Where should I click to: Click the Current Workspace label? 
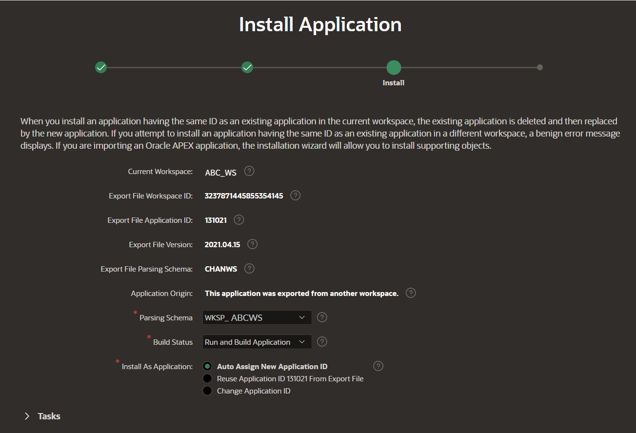[160, 172]
